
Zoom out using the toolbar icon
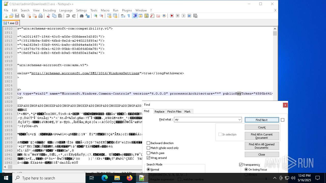click(x=101, y=16)
